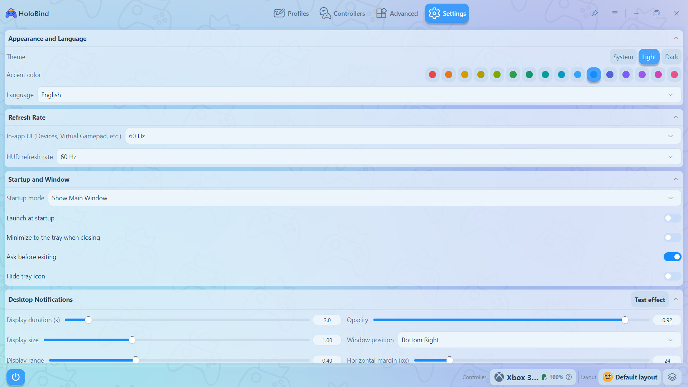This screenshot has height=387, width=688.
Task: Click the HoloBind gamepad logo icon
Action: [x=11, y=13]
